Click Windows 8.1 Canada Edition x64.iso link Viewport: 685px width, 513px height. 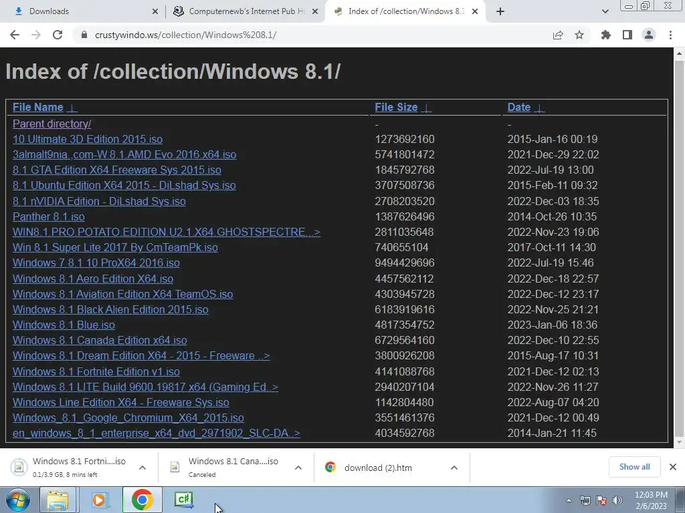tap(100, 340)
